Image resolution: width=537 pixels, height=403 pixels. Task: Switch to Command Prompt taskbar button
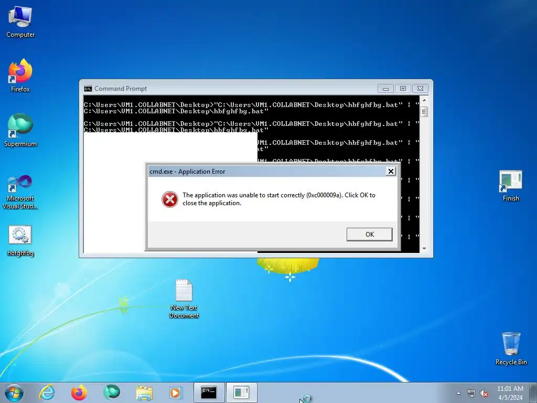209,393
